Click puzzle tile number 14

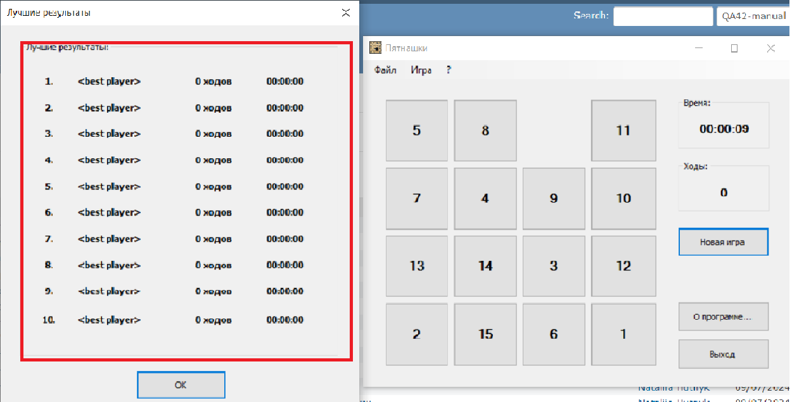(x=485, y=266)
